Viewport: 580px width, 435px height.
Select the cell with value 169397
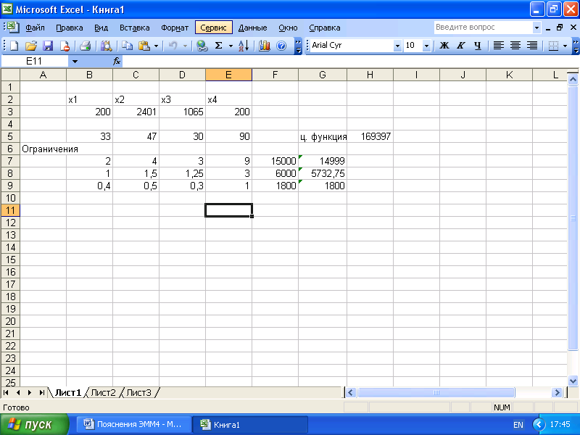coord(370,136)
